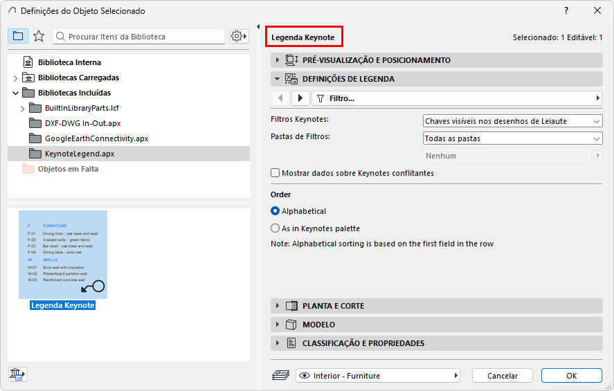Show favorites star icon
This screenshot has height=391, width=614.
point(39,36)
